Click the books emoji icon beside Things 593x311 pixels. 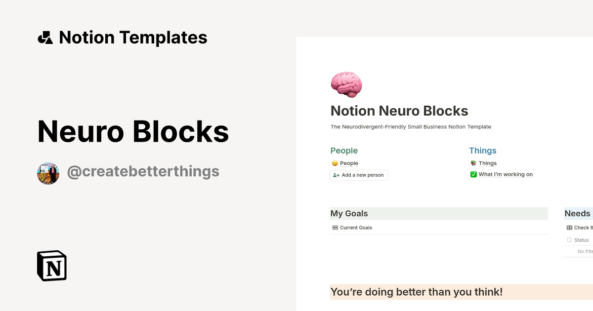point(473,163)
